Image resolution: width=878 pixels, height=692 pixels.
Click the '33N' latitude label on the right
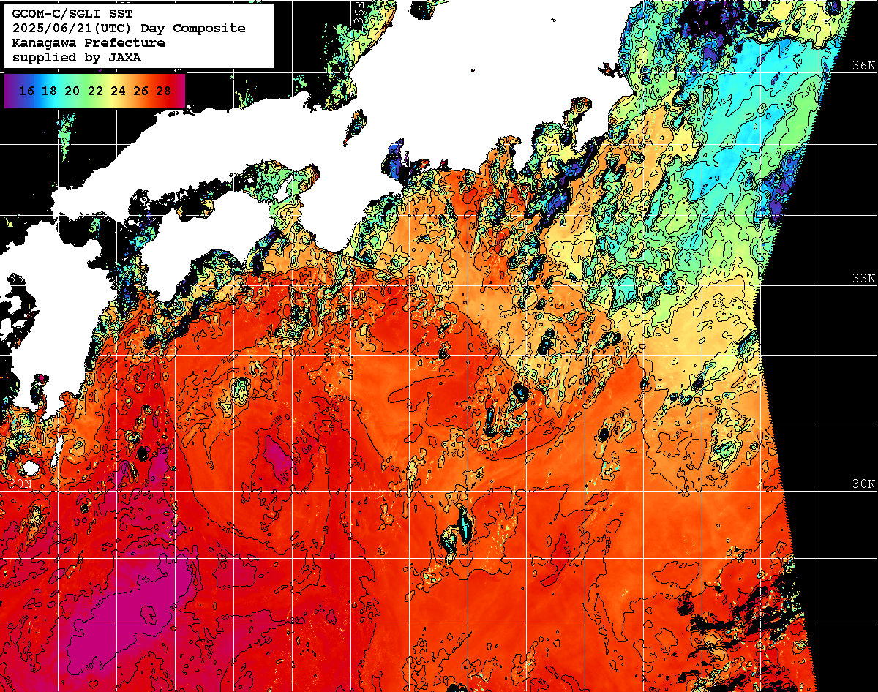click(x=863, y=279)
